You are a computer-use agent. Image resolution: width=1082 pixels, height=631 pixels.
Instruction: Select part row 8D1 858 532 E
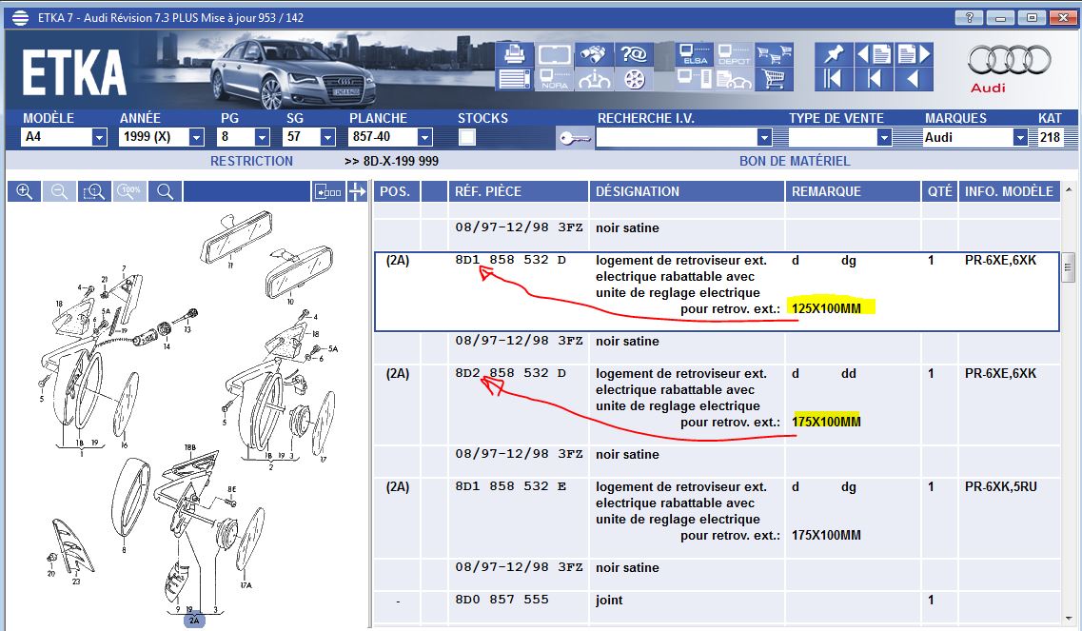510,486
